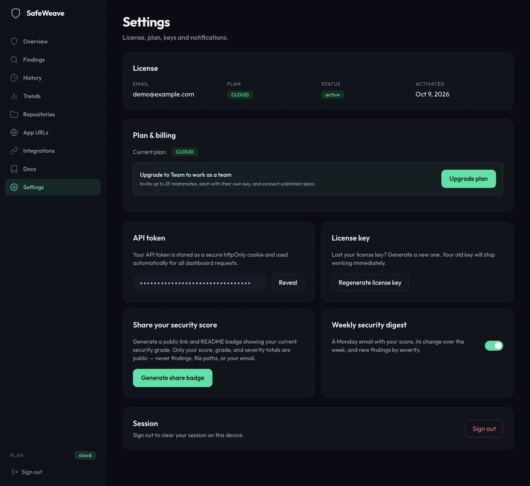Open Integrations page
Screen dimensions: 530x486
coord(53,151)
